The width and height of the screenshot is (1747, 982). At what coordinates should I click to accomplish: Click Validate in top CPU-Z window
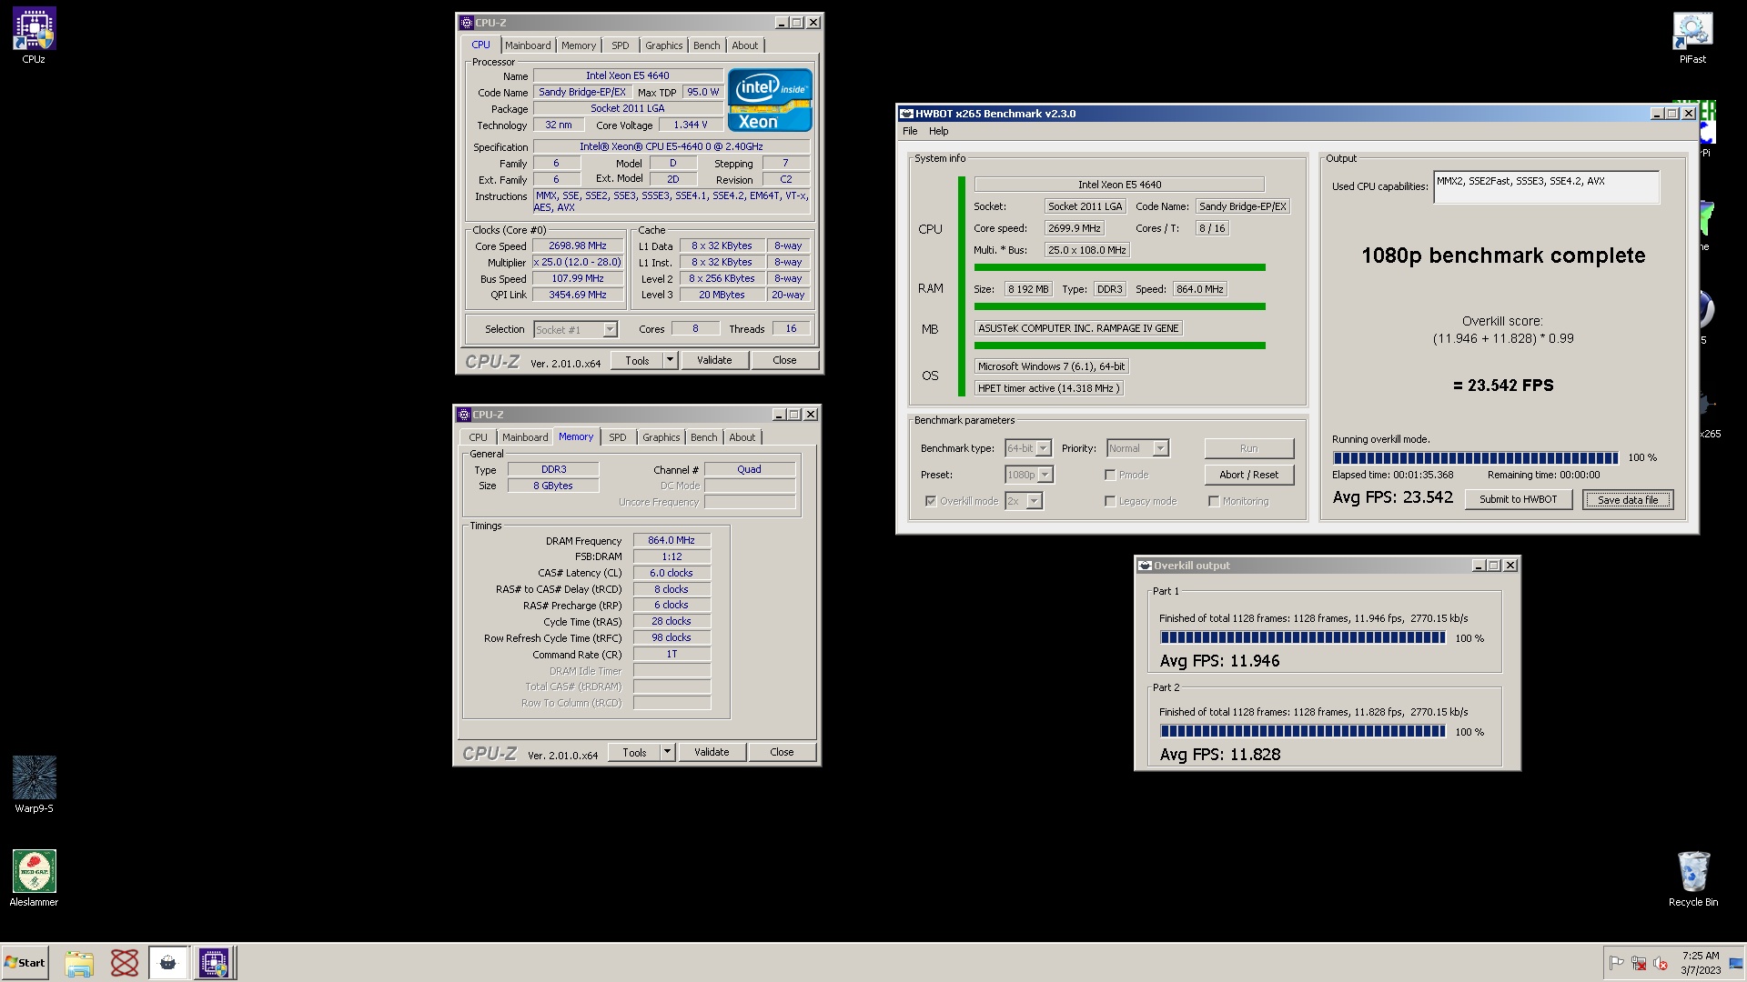point(714,360)
